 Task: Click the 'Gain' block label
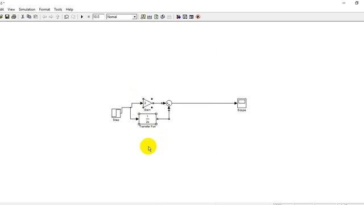pyautogui.click(x=147, y=110)
